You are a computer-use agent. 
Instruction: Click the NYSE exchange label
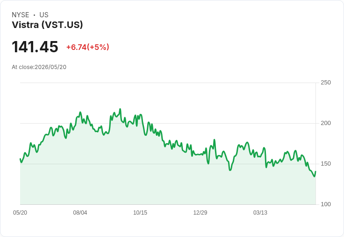(21, 15)
